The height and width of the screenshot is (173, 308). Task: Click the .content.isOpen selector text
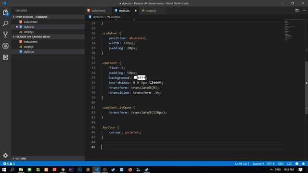pos(116,108)
